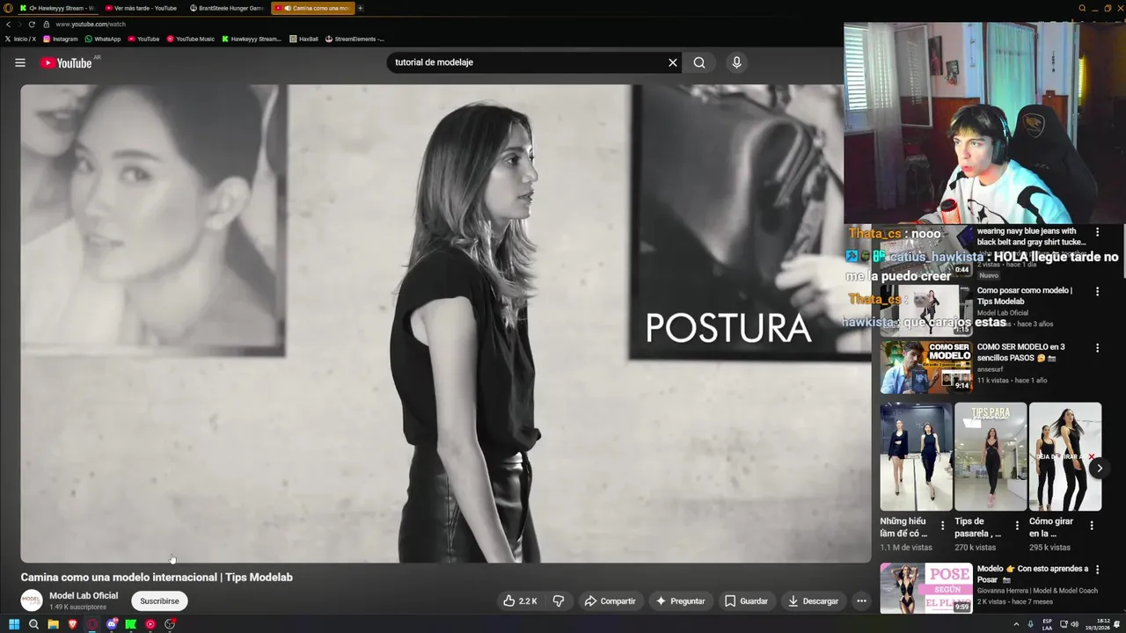Save video with Guardar

point(746,601)
